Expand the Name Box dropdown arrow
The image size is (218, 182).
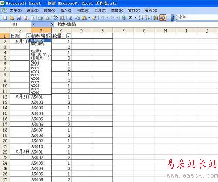pyautogui.click(x=34, y=24)
